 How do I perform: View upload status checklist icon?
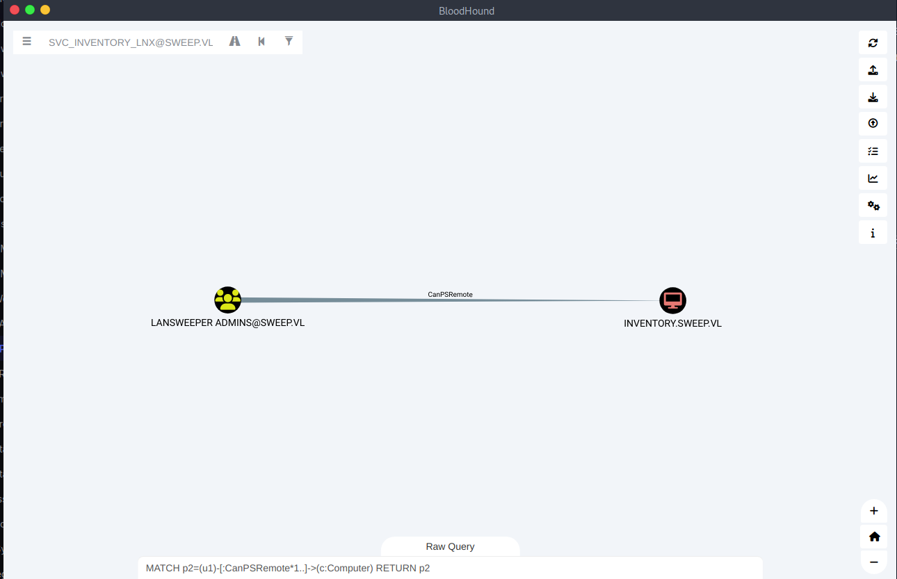point(873,151)
